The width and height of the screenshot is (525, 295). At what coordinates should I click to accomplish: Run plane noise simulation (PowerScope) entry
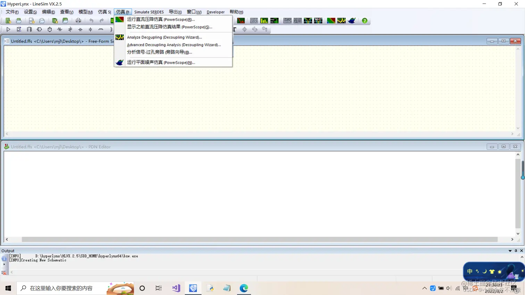pos(173,62)
